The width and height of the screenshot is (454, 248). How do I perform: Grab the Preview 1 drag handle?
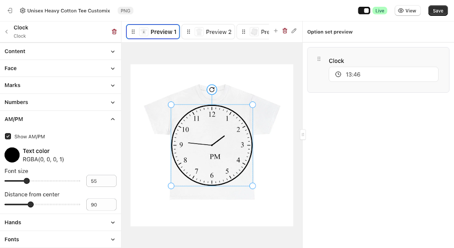coord(133,32)
